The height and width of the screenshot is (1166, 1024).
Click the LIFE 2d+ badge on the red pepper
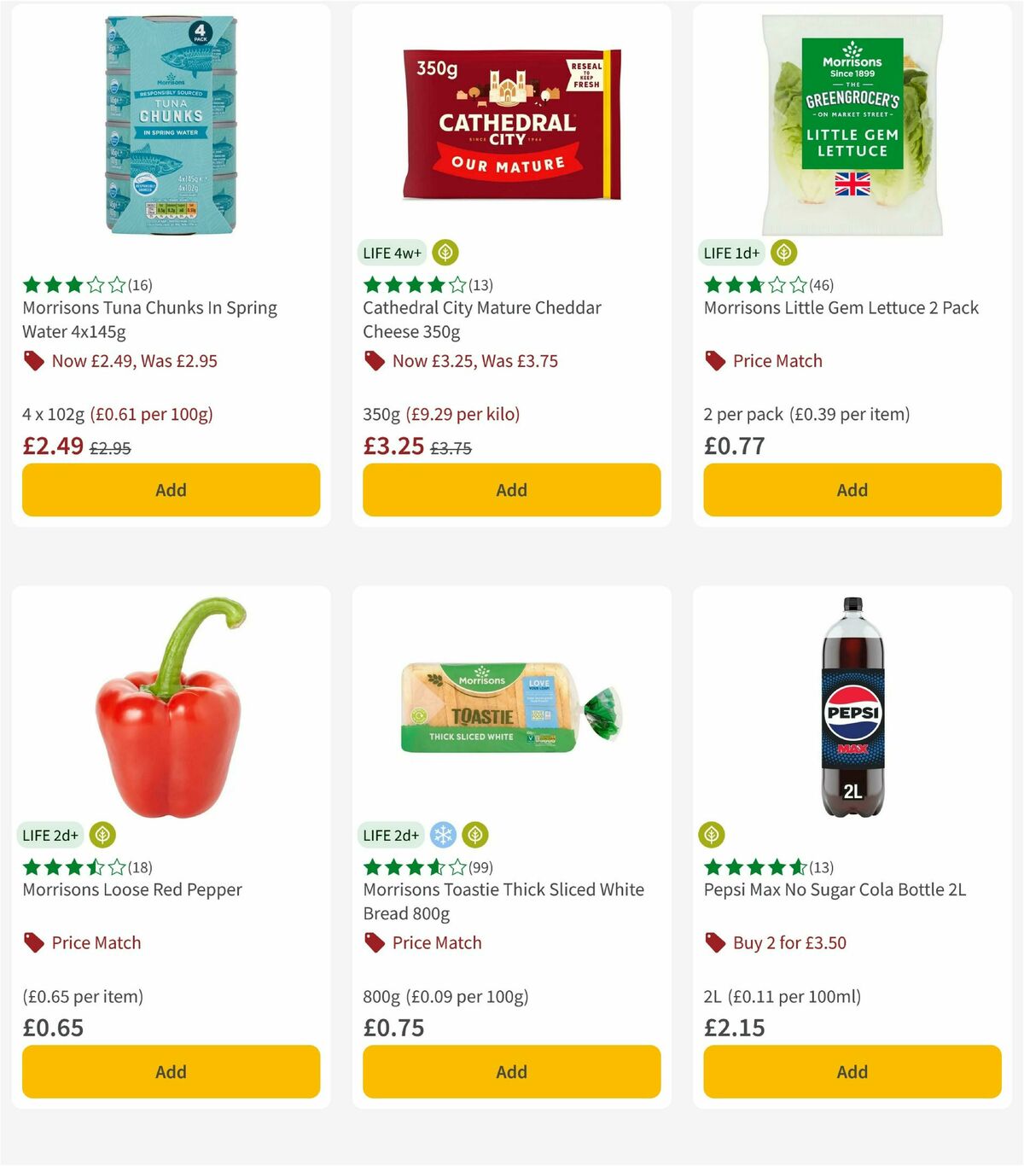[50, 835]
